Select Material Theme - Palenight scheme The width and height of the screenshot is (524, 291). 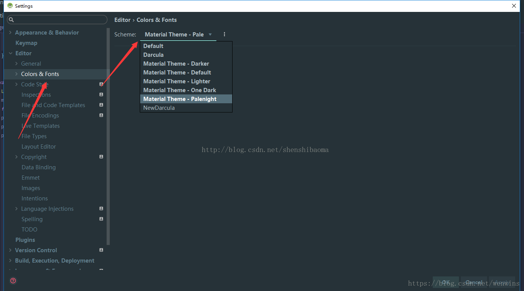point(186,99)
